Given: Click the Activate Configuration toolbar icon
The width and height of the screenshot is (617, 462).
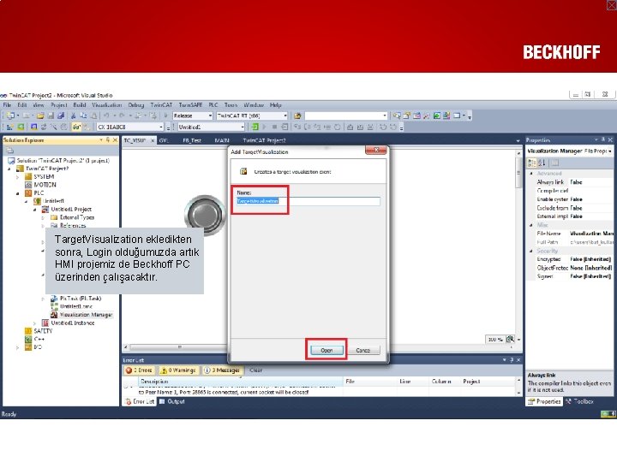Looking at the screenshot, I should tap(10, 127).
